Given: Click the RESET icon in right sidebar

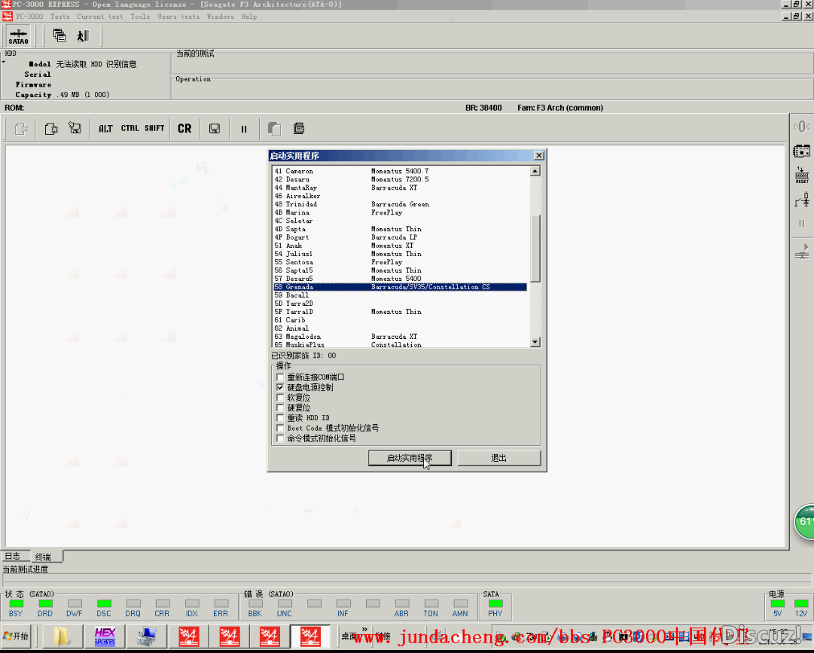Looking at the screenshot, I should tap(802, 175).
